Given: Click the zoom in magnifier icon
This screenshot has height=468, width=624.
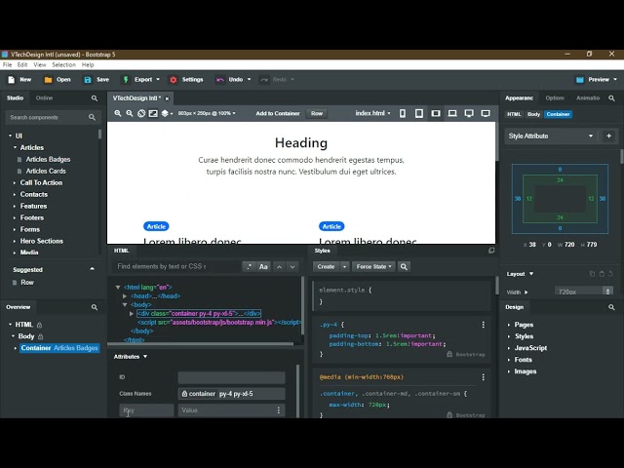Looking at the screenshot, I should [118, 113].
